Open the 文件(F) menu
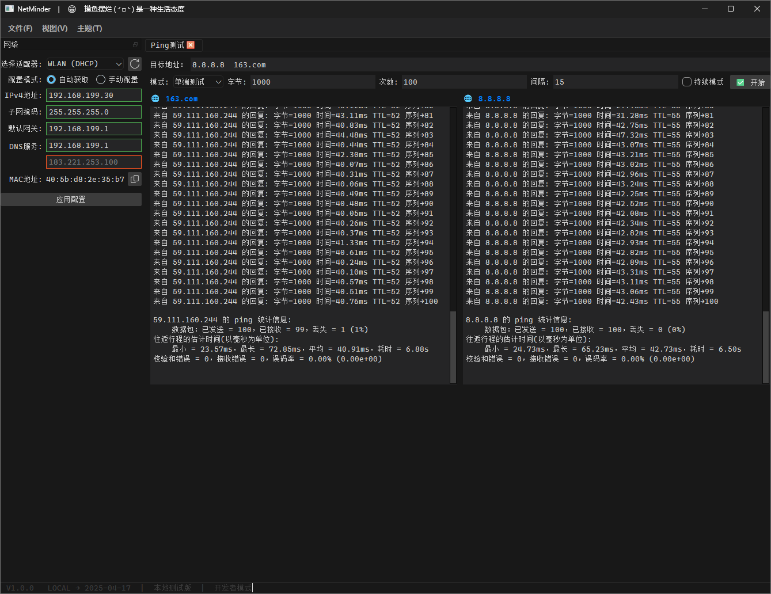Viewport: 771px width, 594px height. pos(20,28)
